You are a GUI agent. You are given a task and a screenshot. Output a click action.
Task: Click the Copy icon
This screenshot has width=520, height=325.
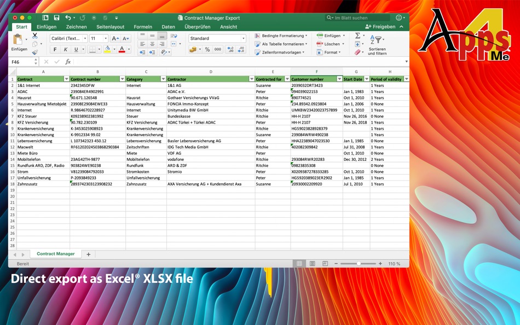35,44
